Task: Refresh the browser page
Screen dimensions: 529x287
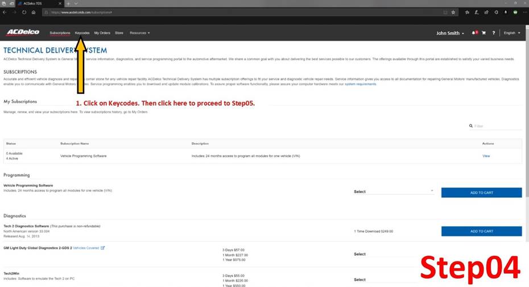Action: point(24,12)
